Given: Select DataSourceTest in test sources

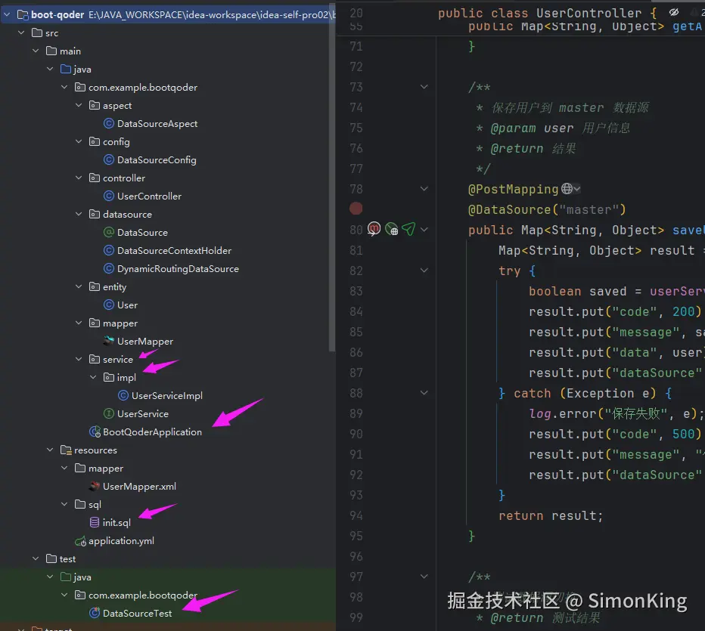Looking at the screenshot, I should point(137,613).
